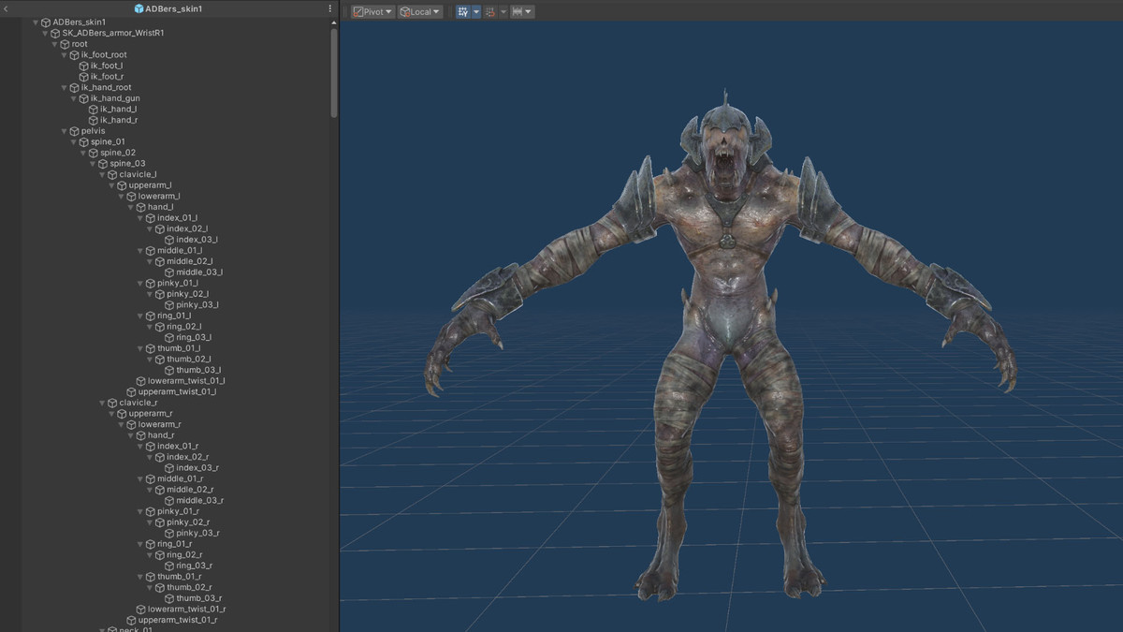Open the grid axis dropdown arrow
This screenshot has width=1123, height=632.
pos(474,11)
